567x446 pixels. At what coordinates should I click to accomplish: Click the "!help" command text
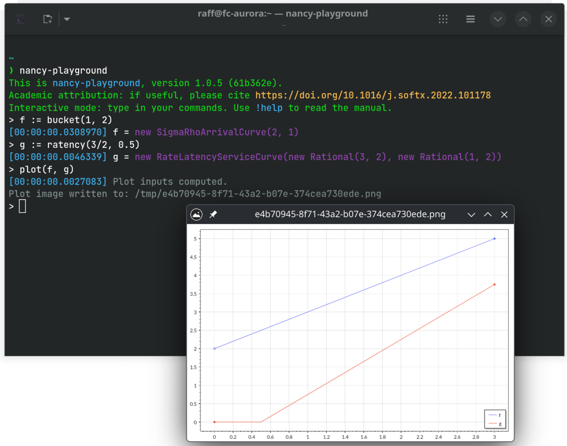pos(269,108)
